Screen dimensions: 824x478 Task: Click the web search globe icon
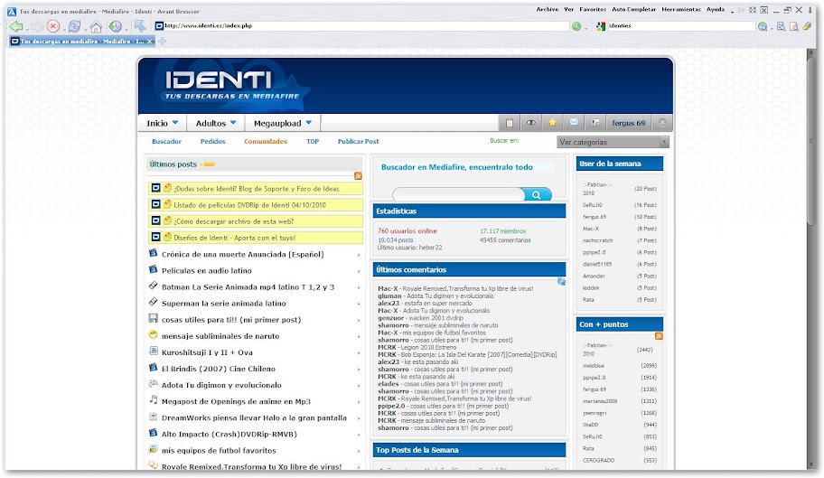point(763,26)
